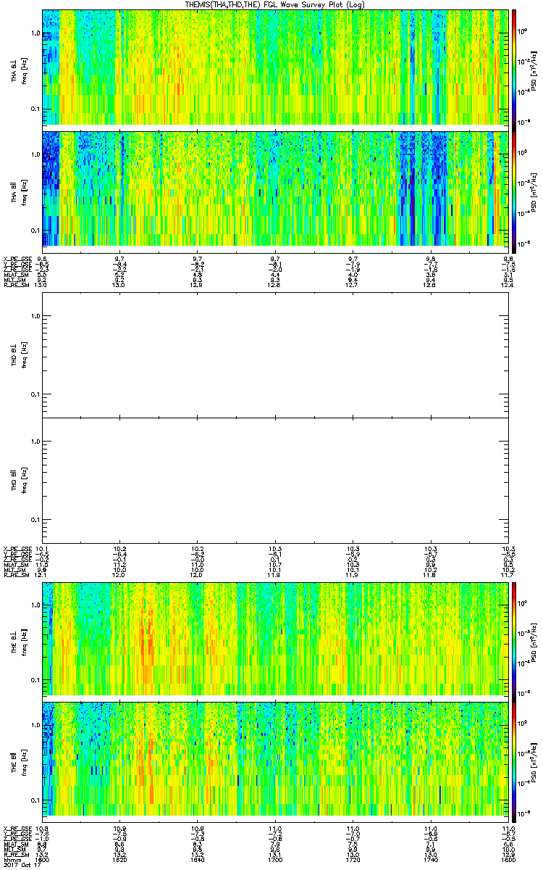This screenshot has width=543, height=870.
Task: Click the hhmm row label at the bottom
Action: pos(11,859)
